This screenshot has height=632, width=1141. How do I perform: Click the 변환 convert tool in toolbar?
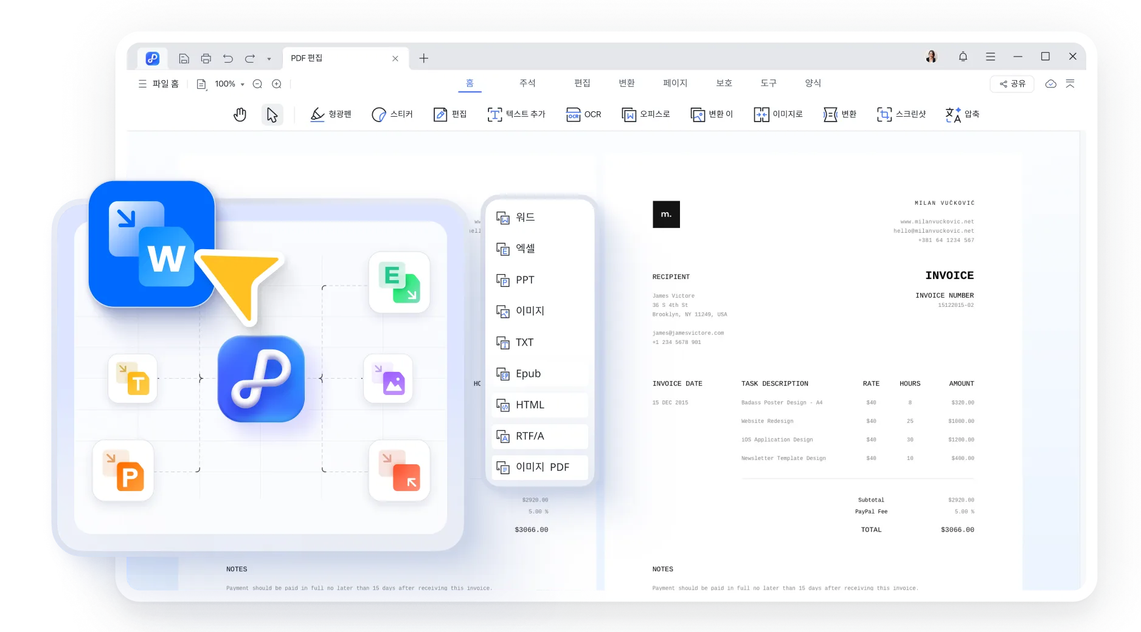[x=840, y=114]
